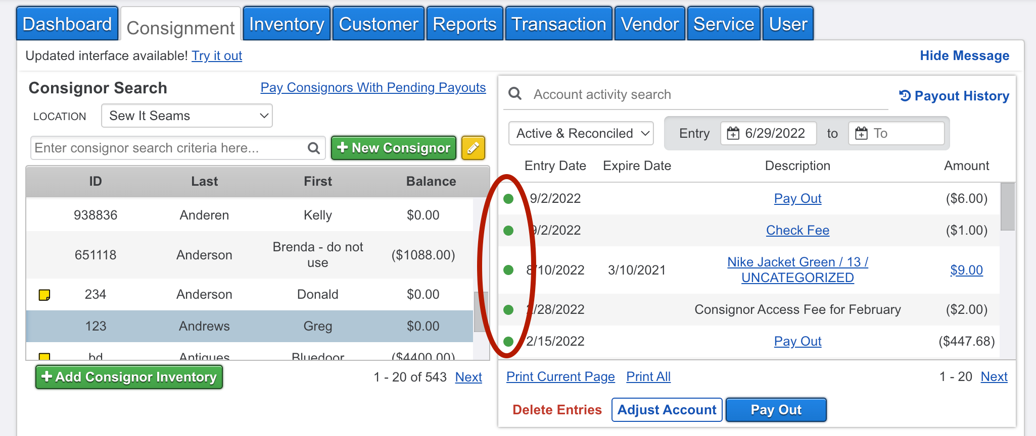Screen dimensions: 1036x436
Task: Open the Vendor tab
Action: pos(649,23)
